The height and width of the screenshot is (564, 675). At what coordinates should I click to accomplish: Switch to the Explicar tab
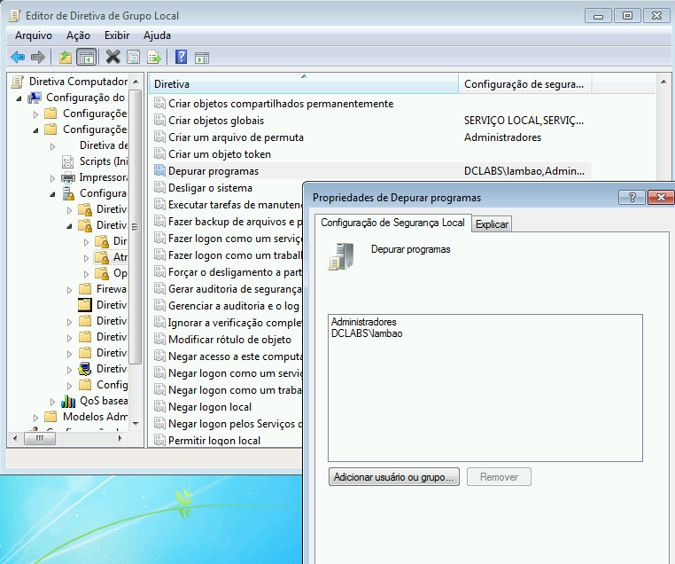(492, 224)
